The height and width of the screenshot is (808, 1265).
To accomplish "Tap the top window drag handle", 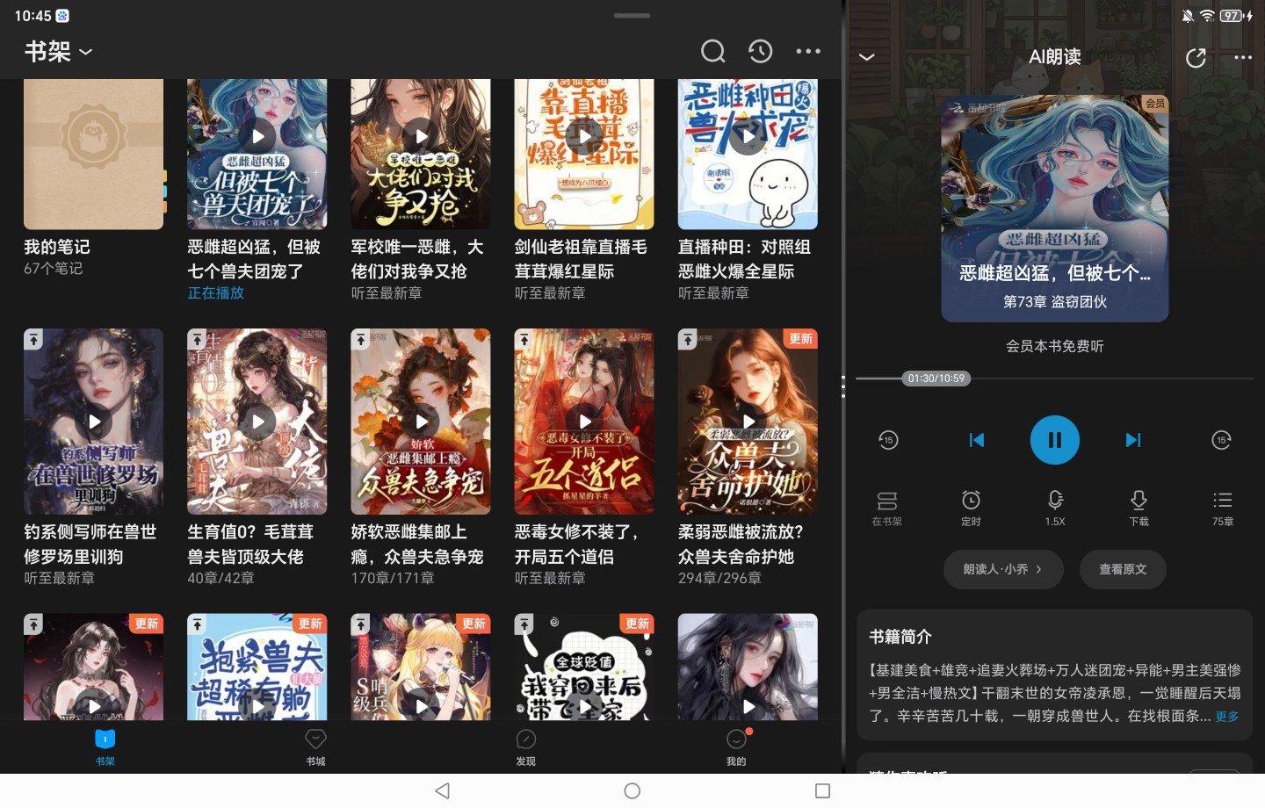I will (x=632, y=16).
